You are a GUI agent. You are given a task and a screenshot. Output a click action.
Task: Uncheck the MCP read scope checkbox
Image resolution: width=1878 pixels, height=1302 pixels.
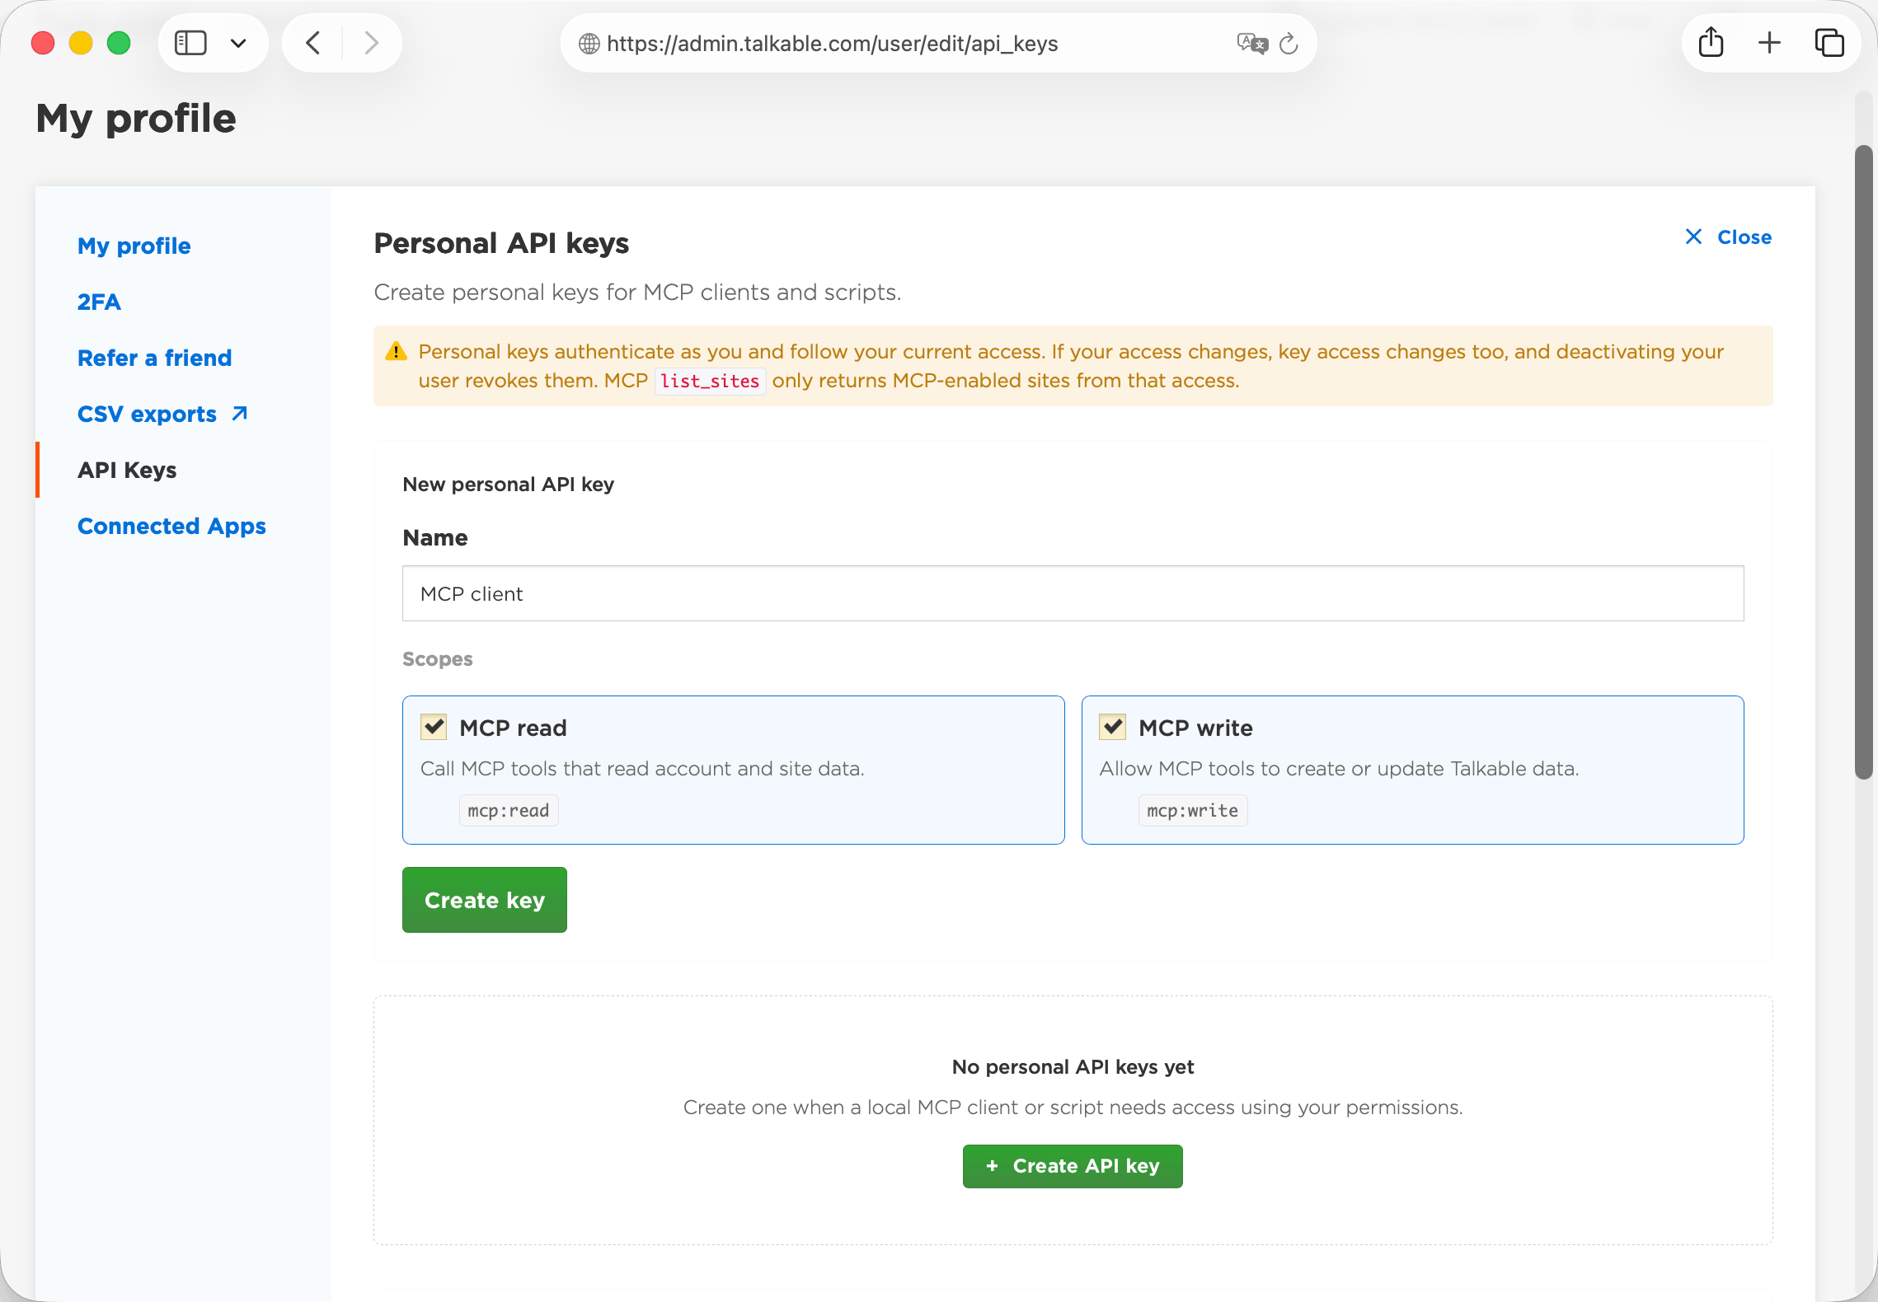434,727
